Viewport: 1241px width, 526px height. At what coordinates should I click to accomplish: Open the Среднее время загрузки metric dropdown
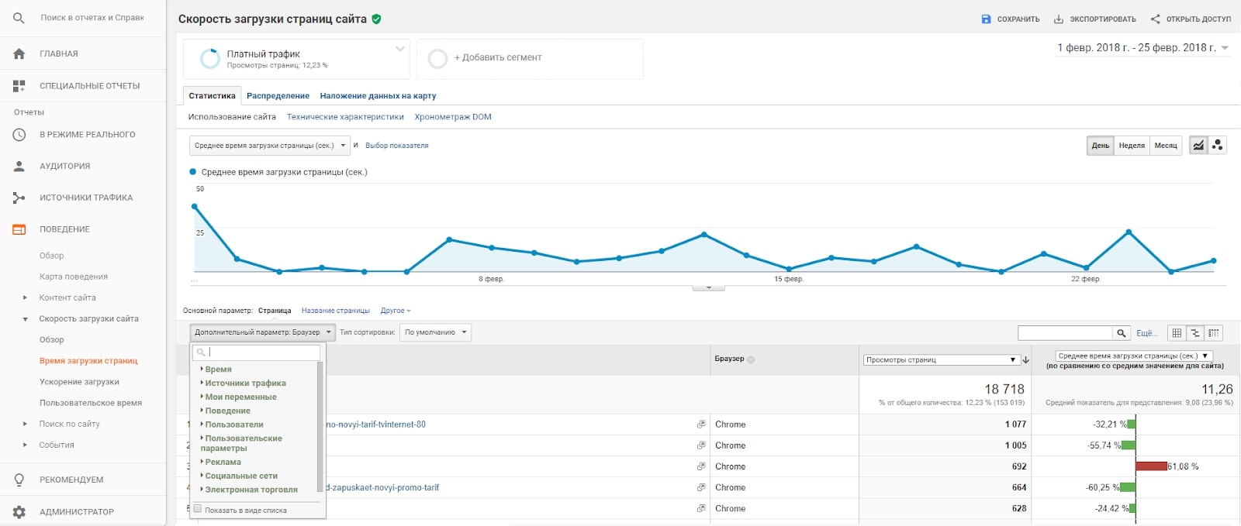[269, 146]
